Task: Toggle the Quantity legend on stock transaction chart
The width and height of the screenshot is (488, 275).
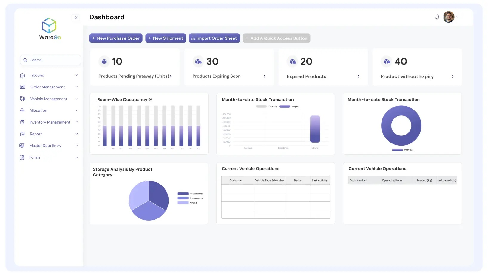Action: (268, 106)
